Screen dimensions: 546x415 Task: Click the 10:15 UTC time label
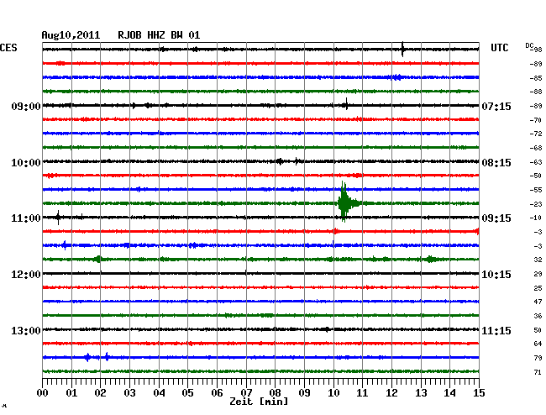tap(496, 275)
